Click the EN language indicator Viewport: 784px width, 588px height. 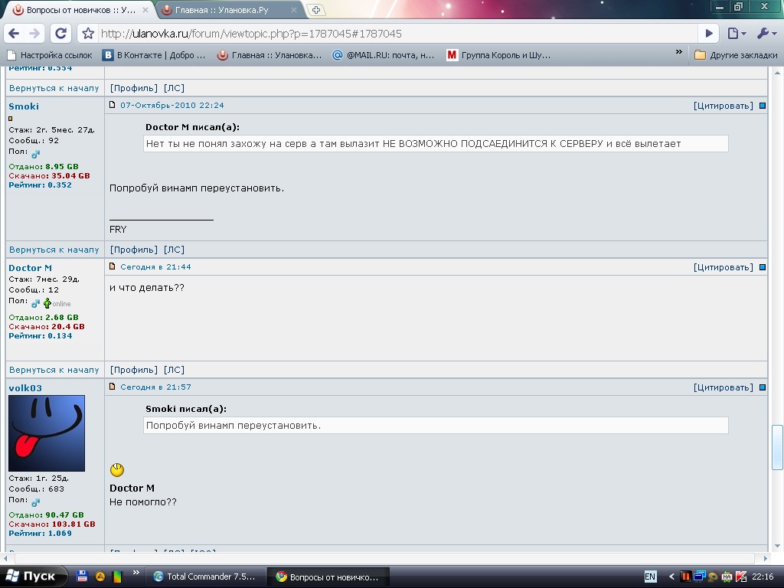pos(650,577)
